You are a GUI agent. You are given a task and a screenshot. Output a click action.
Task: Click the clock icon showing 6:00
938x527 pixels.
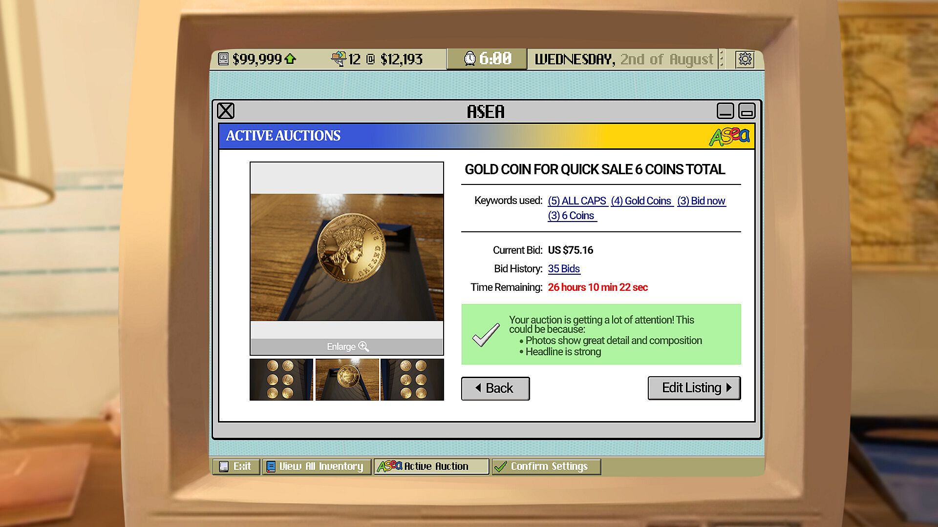point(469,59)
